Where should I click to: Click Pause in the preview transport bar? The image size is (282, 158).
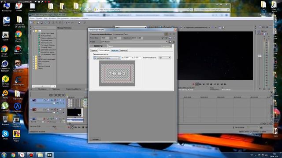[208, 84]
